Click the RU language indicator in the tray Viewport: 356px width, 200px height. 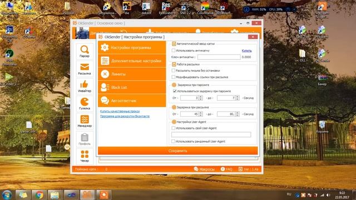[289, 194]
